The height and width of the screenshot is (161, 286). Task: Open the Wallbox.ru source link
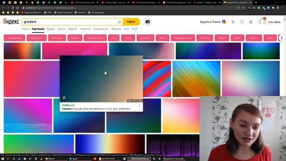click(x=68, y=105)
